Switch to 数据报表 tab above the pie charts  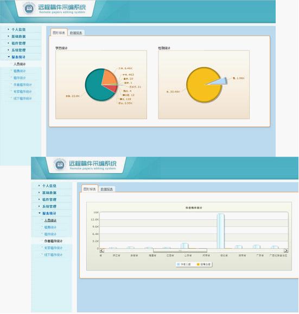76,33
